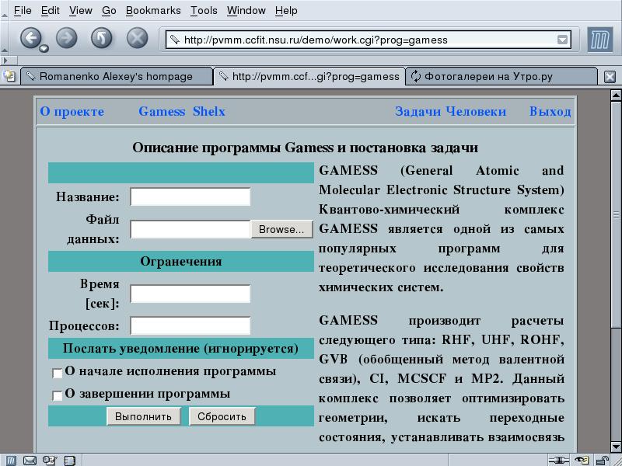Viewport: 622px width, 466px height.
Task: Click the URL address bar text
Action: [316, 40]
